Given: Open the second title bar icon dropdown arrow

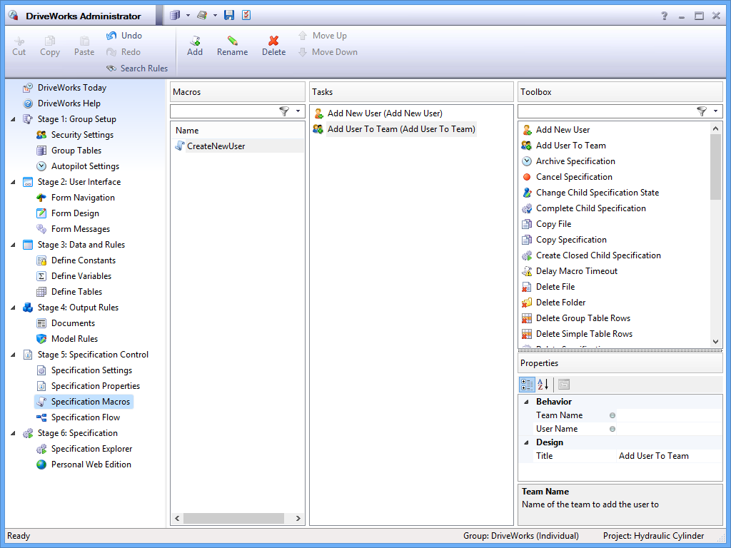Looking at the screenshot, I should pos(215,16).
